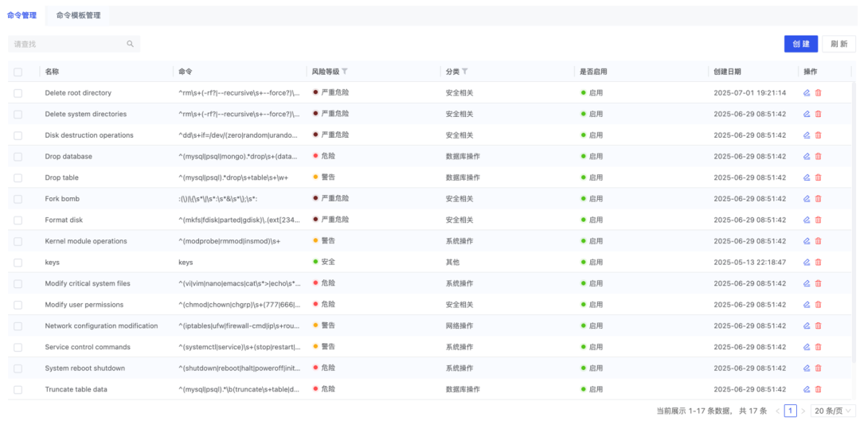Image resolution: width=860 pixels, height=421 pixels.
Task: Delete System reboot shutdown entry
Action: [x=818, y=368]
